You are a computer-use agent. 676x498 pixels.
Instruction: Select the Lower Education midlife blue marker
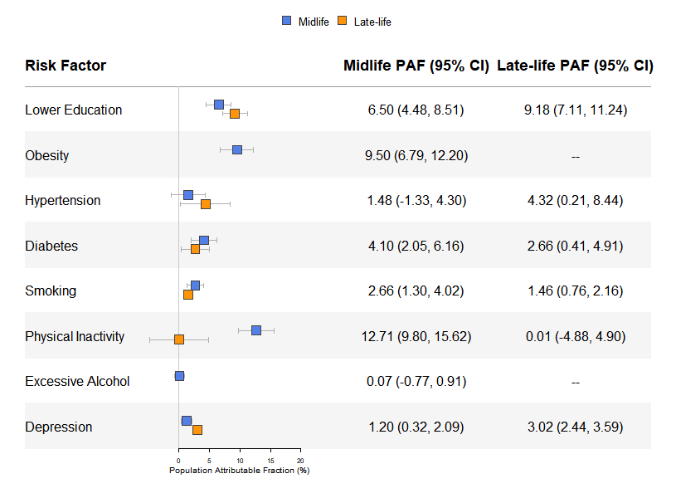click(x=219, y=105)
